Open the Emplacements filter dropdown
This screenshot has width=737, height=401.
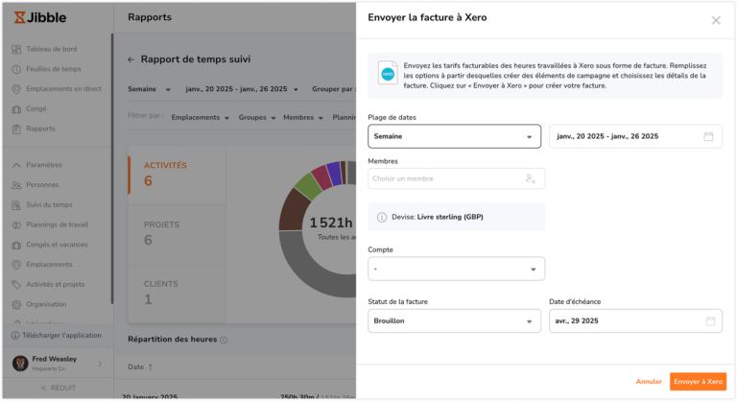pyautogui.click(x=200, y=118)
